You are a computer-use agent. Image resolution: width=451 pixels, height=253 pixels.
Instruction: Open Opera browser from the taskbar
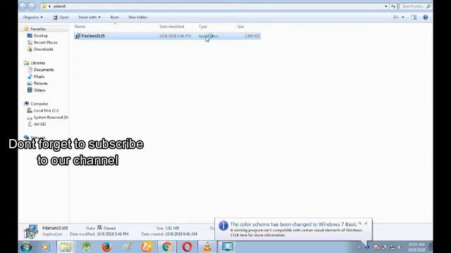tap(187, 247)
